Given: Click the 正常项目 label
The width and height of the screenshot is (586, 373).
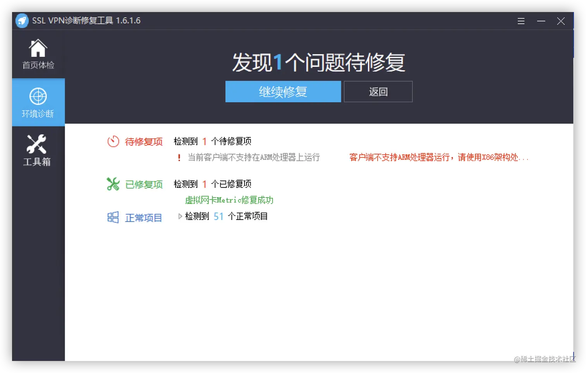Looking at the screenshot, I should pos(143,218).
